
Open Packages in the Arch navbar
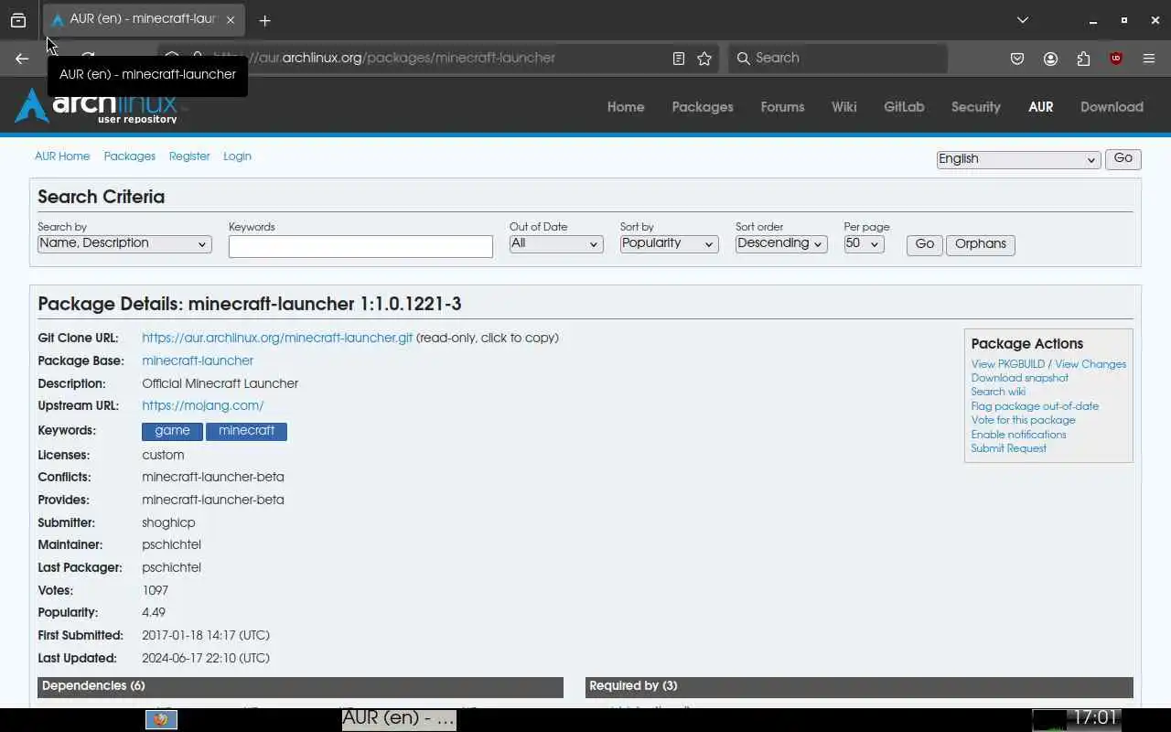[x=703, y=107]
